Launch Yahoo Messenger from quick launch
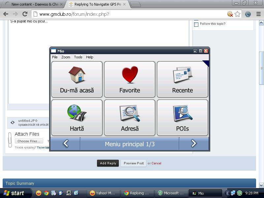 pos(39,193)
